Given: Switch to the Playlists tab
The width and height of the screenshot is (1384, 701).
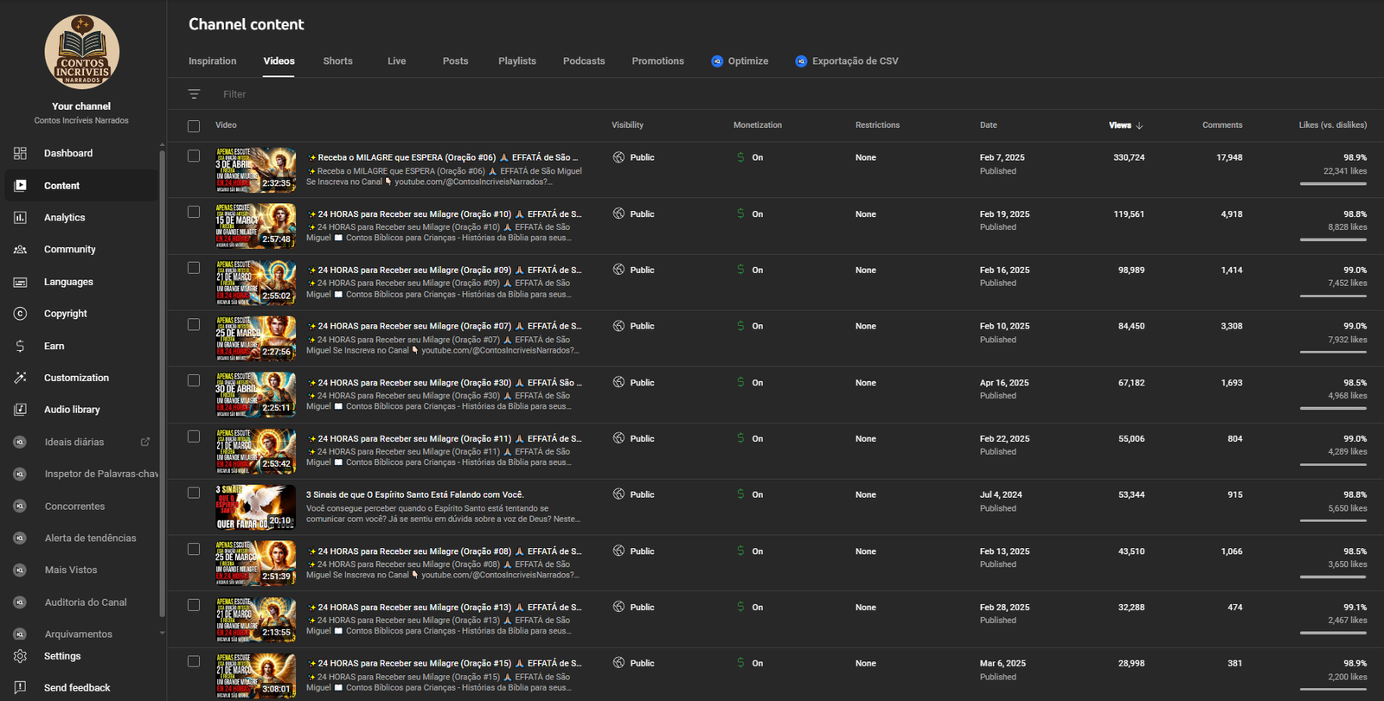Looking at the screenshot, I should [516, 61].
